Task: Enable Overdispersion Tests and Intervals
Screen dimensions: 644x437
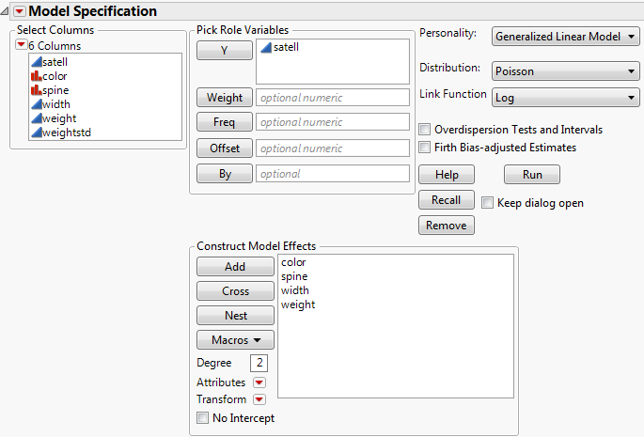Action: click(426, 130)
